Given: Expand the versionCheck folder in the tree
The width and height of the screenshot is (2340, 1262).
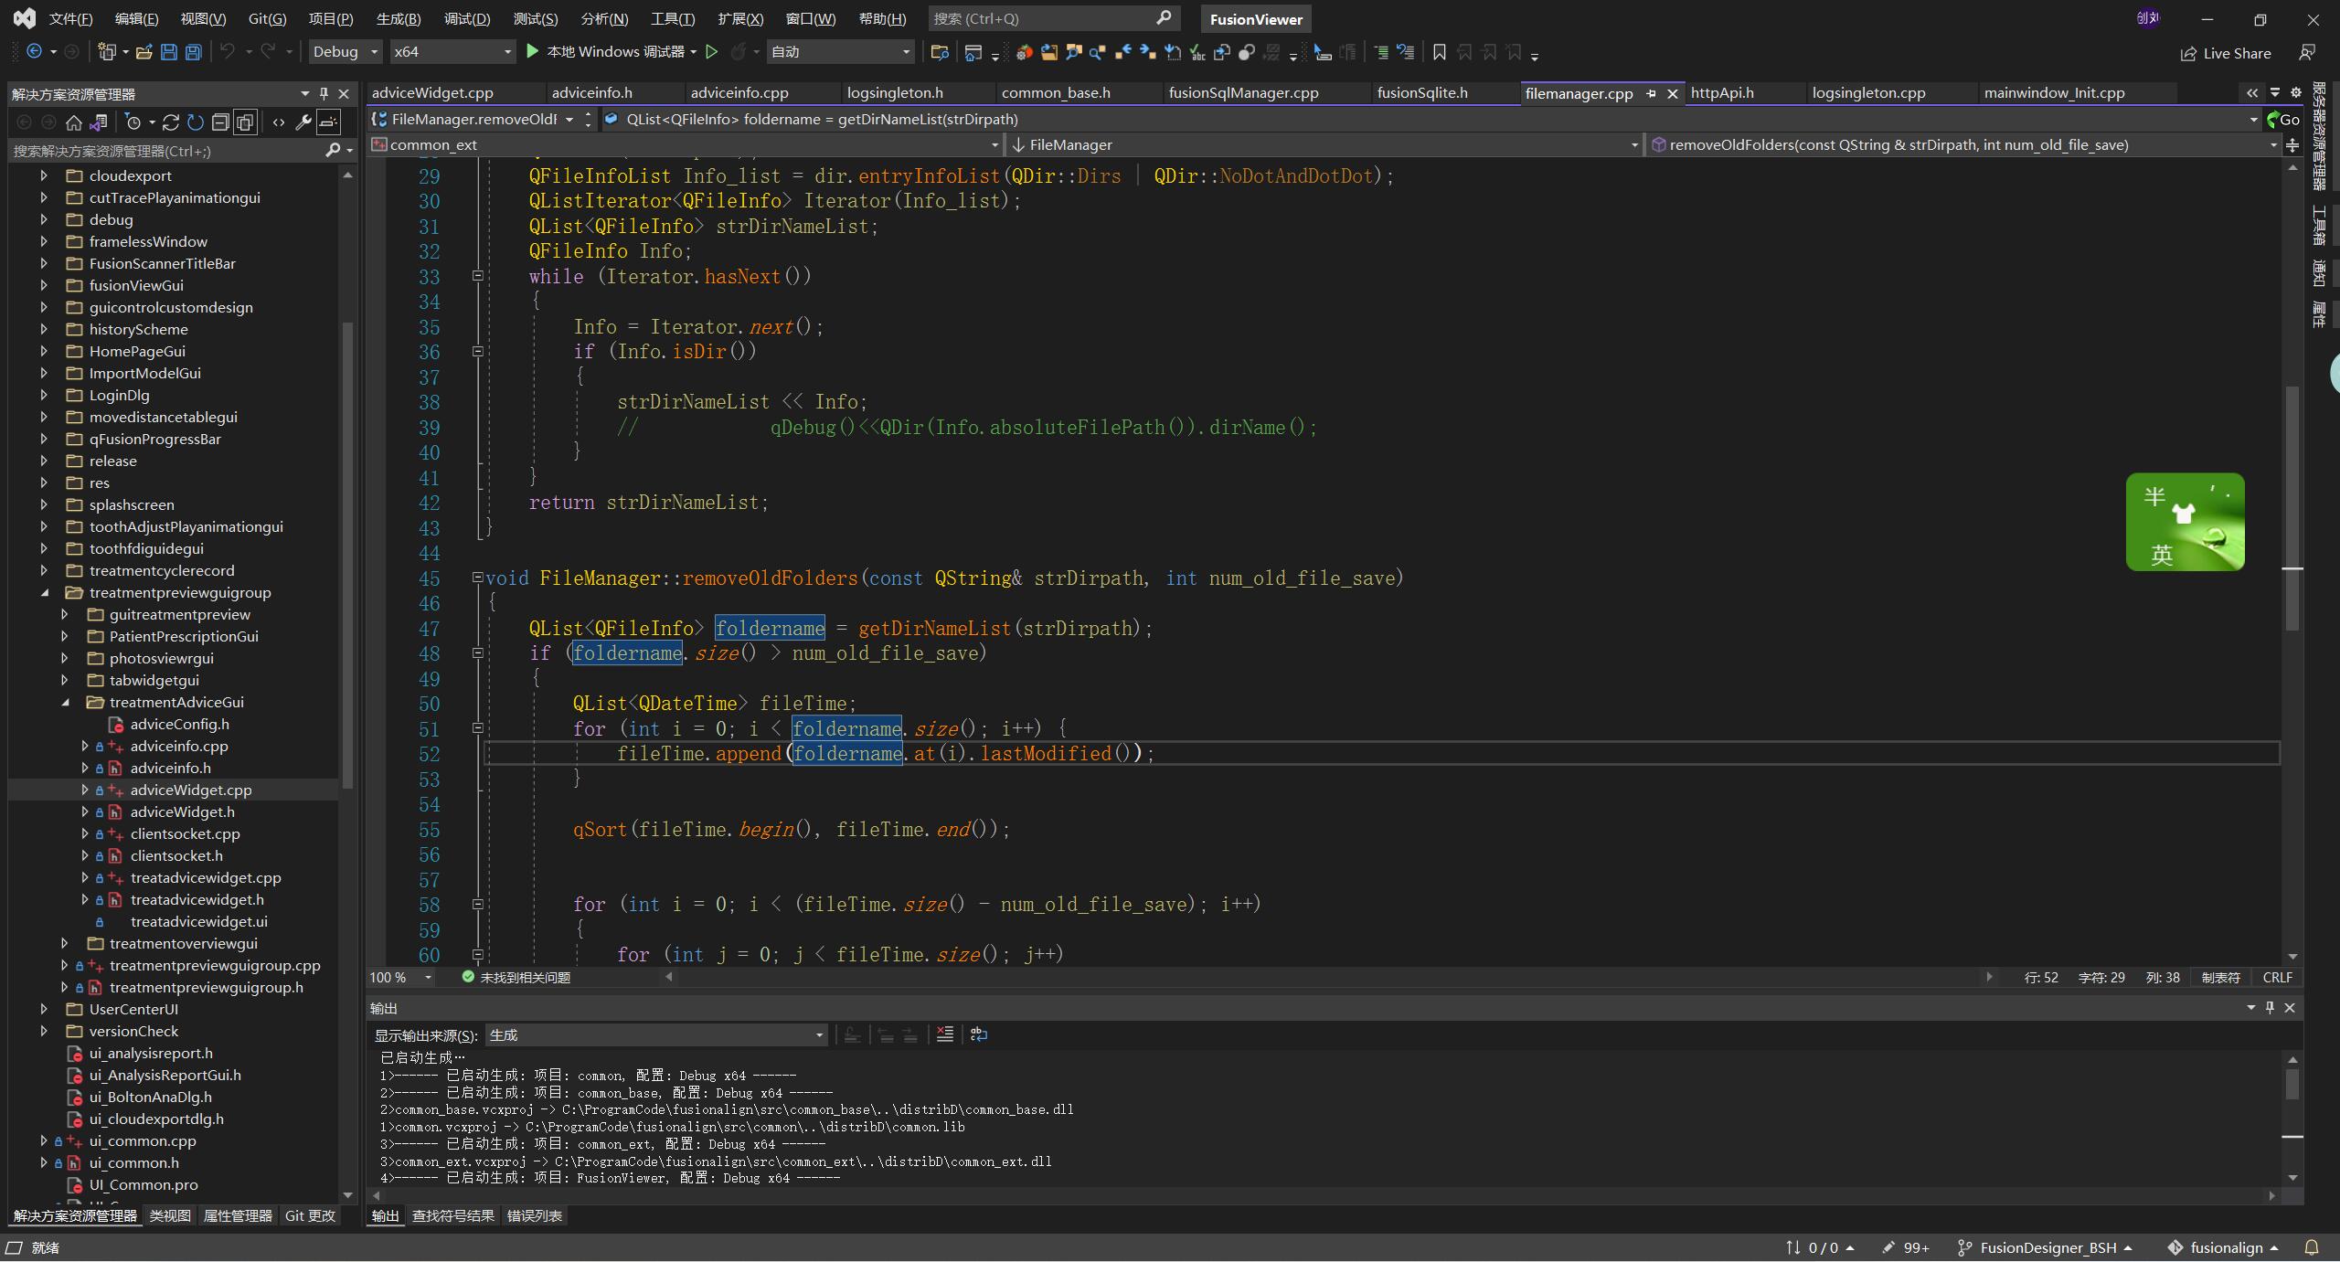Looking at the screenshot, I should click(44, 1031).
